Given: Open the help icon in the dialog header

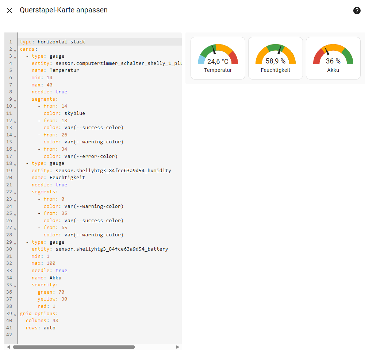Looking at the screenshot, I should 357,11.
